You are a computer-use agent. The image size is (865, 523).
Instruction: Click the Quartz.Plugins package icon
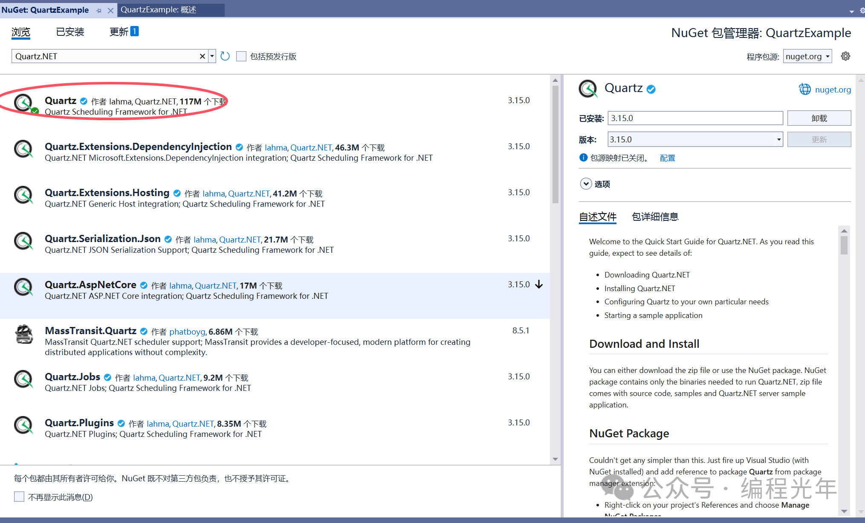coord(23,425)
